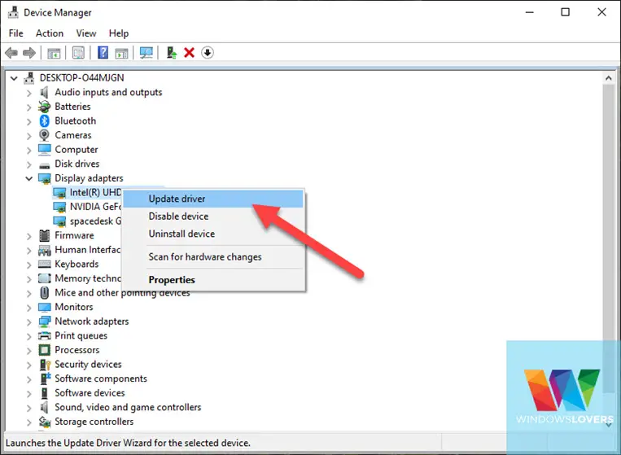Choose Update driver from context menu
The image size is (621, 455).
coord(213,199)
